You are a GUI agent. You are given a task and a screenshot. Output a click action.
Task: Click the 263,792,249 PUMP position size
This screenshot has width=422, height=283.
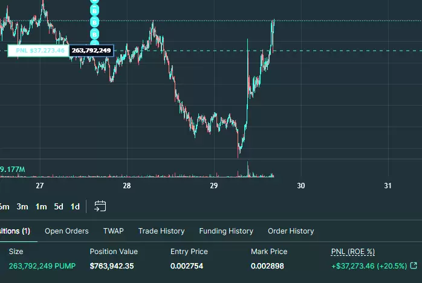click(42, 266)
